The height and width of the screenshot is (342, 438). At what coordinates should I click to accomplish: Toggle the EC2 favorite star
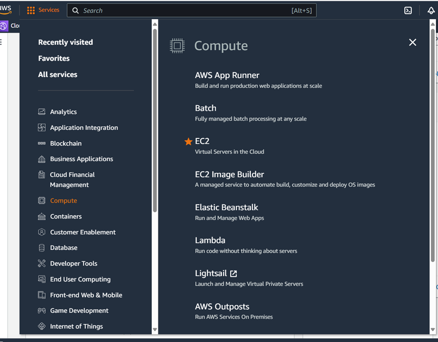click(188, 142)
